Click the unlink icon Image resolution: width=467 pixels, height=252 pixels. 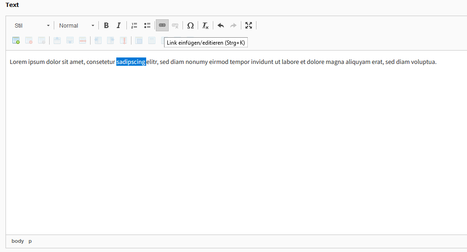pos(175,25)
